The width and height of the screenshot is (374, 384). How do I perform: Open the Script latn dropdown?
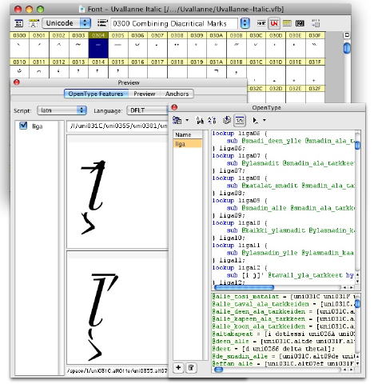click(x=62, y=110)
